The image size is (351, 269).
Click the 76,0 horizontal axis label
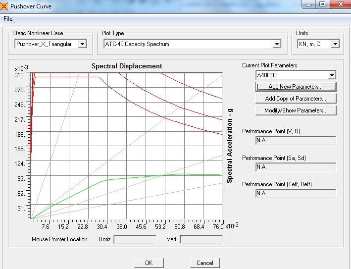[x=218, y=227]
